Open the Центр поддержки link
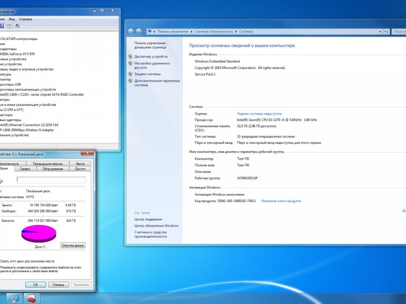 [x=148, y=219]
